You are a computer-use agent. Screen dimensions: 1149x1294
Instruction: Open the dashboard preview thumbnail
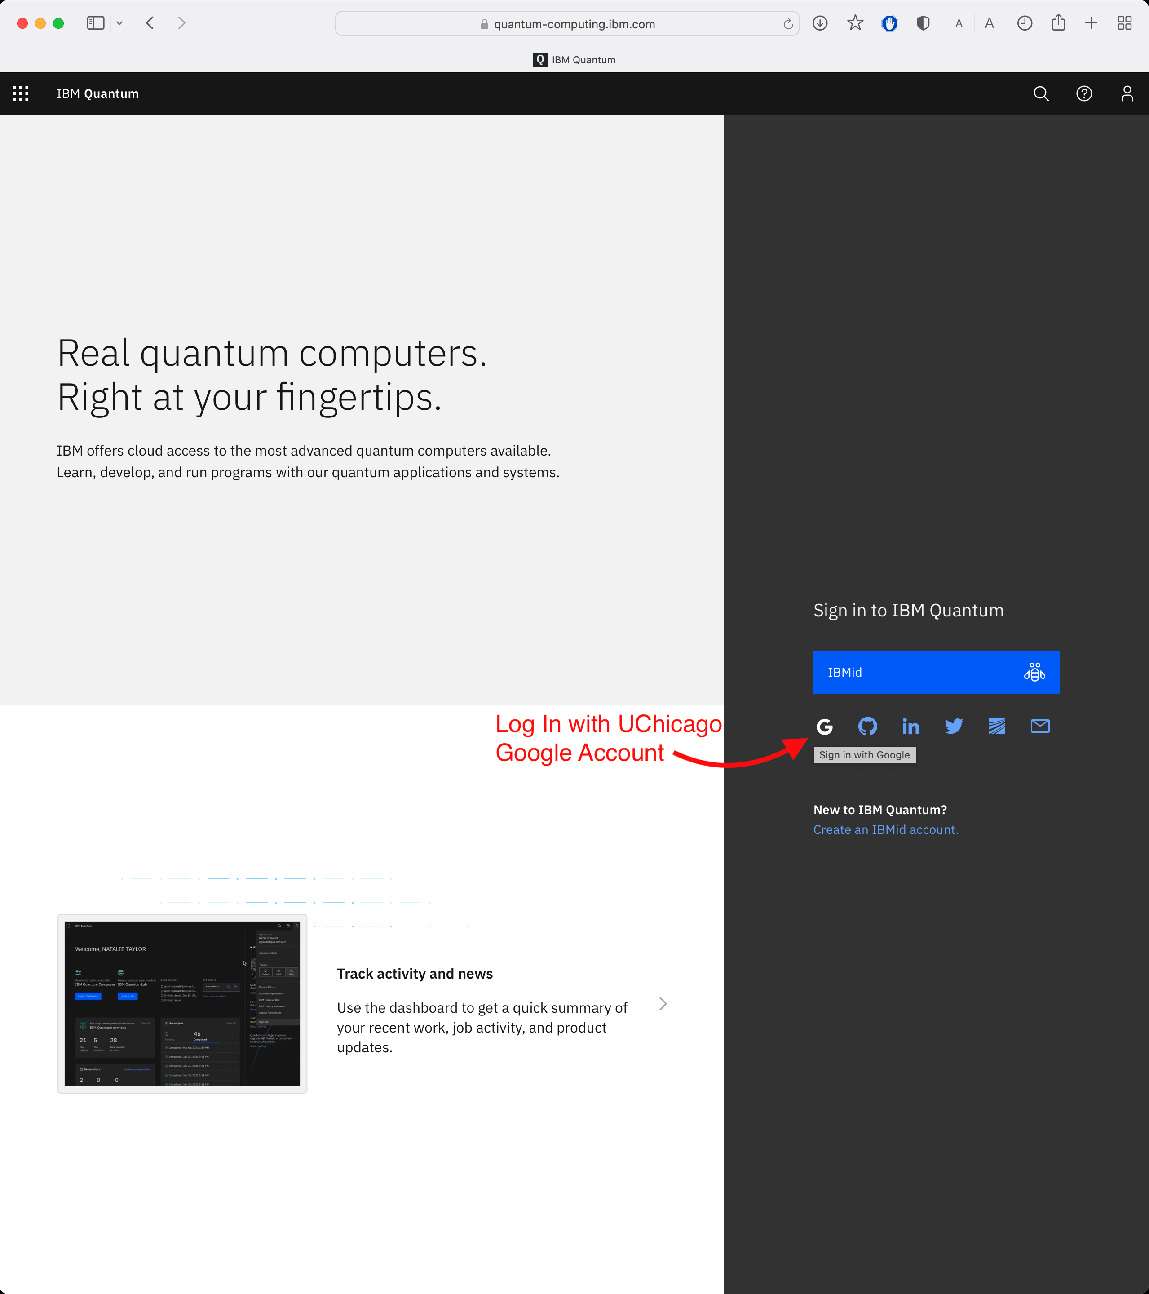[x=182, y=1003]
